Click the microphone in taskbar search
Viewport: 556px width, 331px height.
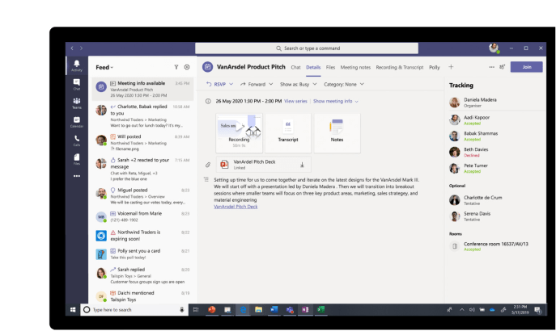[x=181, y=309]
